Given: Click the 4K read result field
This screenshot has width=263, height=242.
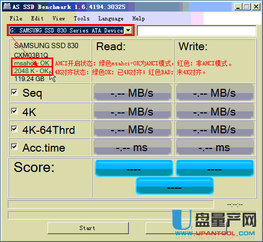Looking at the screenshot, I should click(133, 111).
